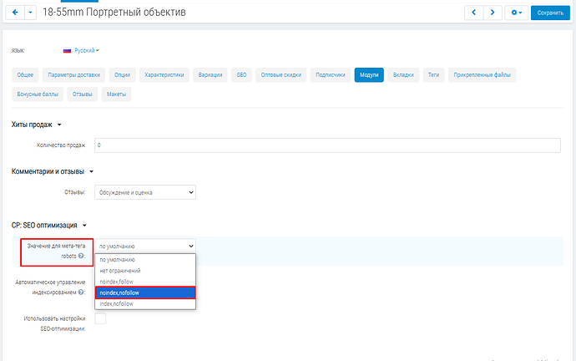Viewport: 576px width, 361px height.
Task: Open the Отзывы dropdown
Action: 145,192
